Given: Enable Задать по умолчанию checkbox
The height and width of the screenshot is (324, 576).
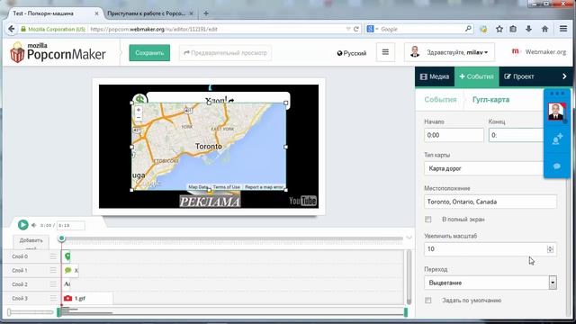Looking at the screenshot, I should [428, 301].
